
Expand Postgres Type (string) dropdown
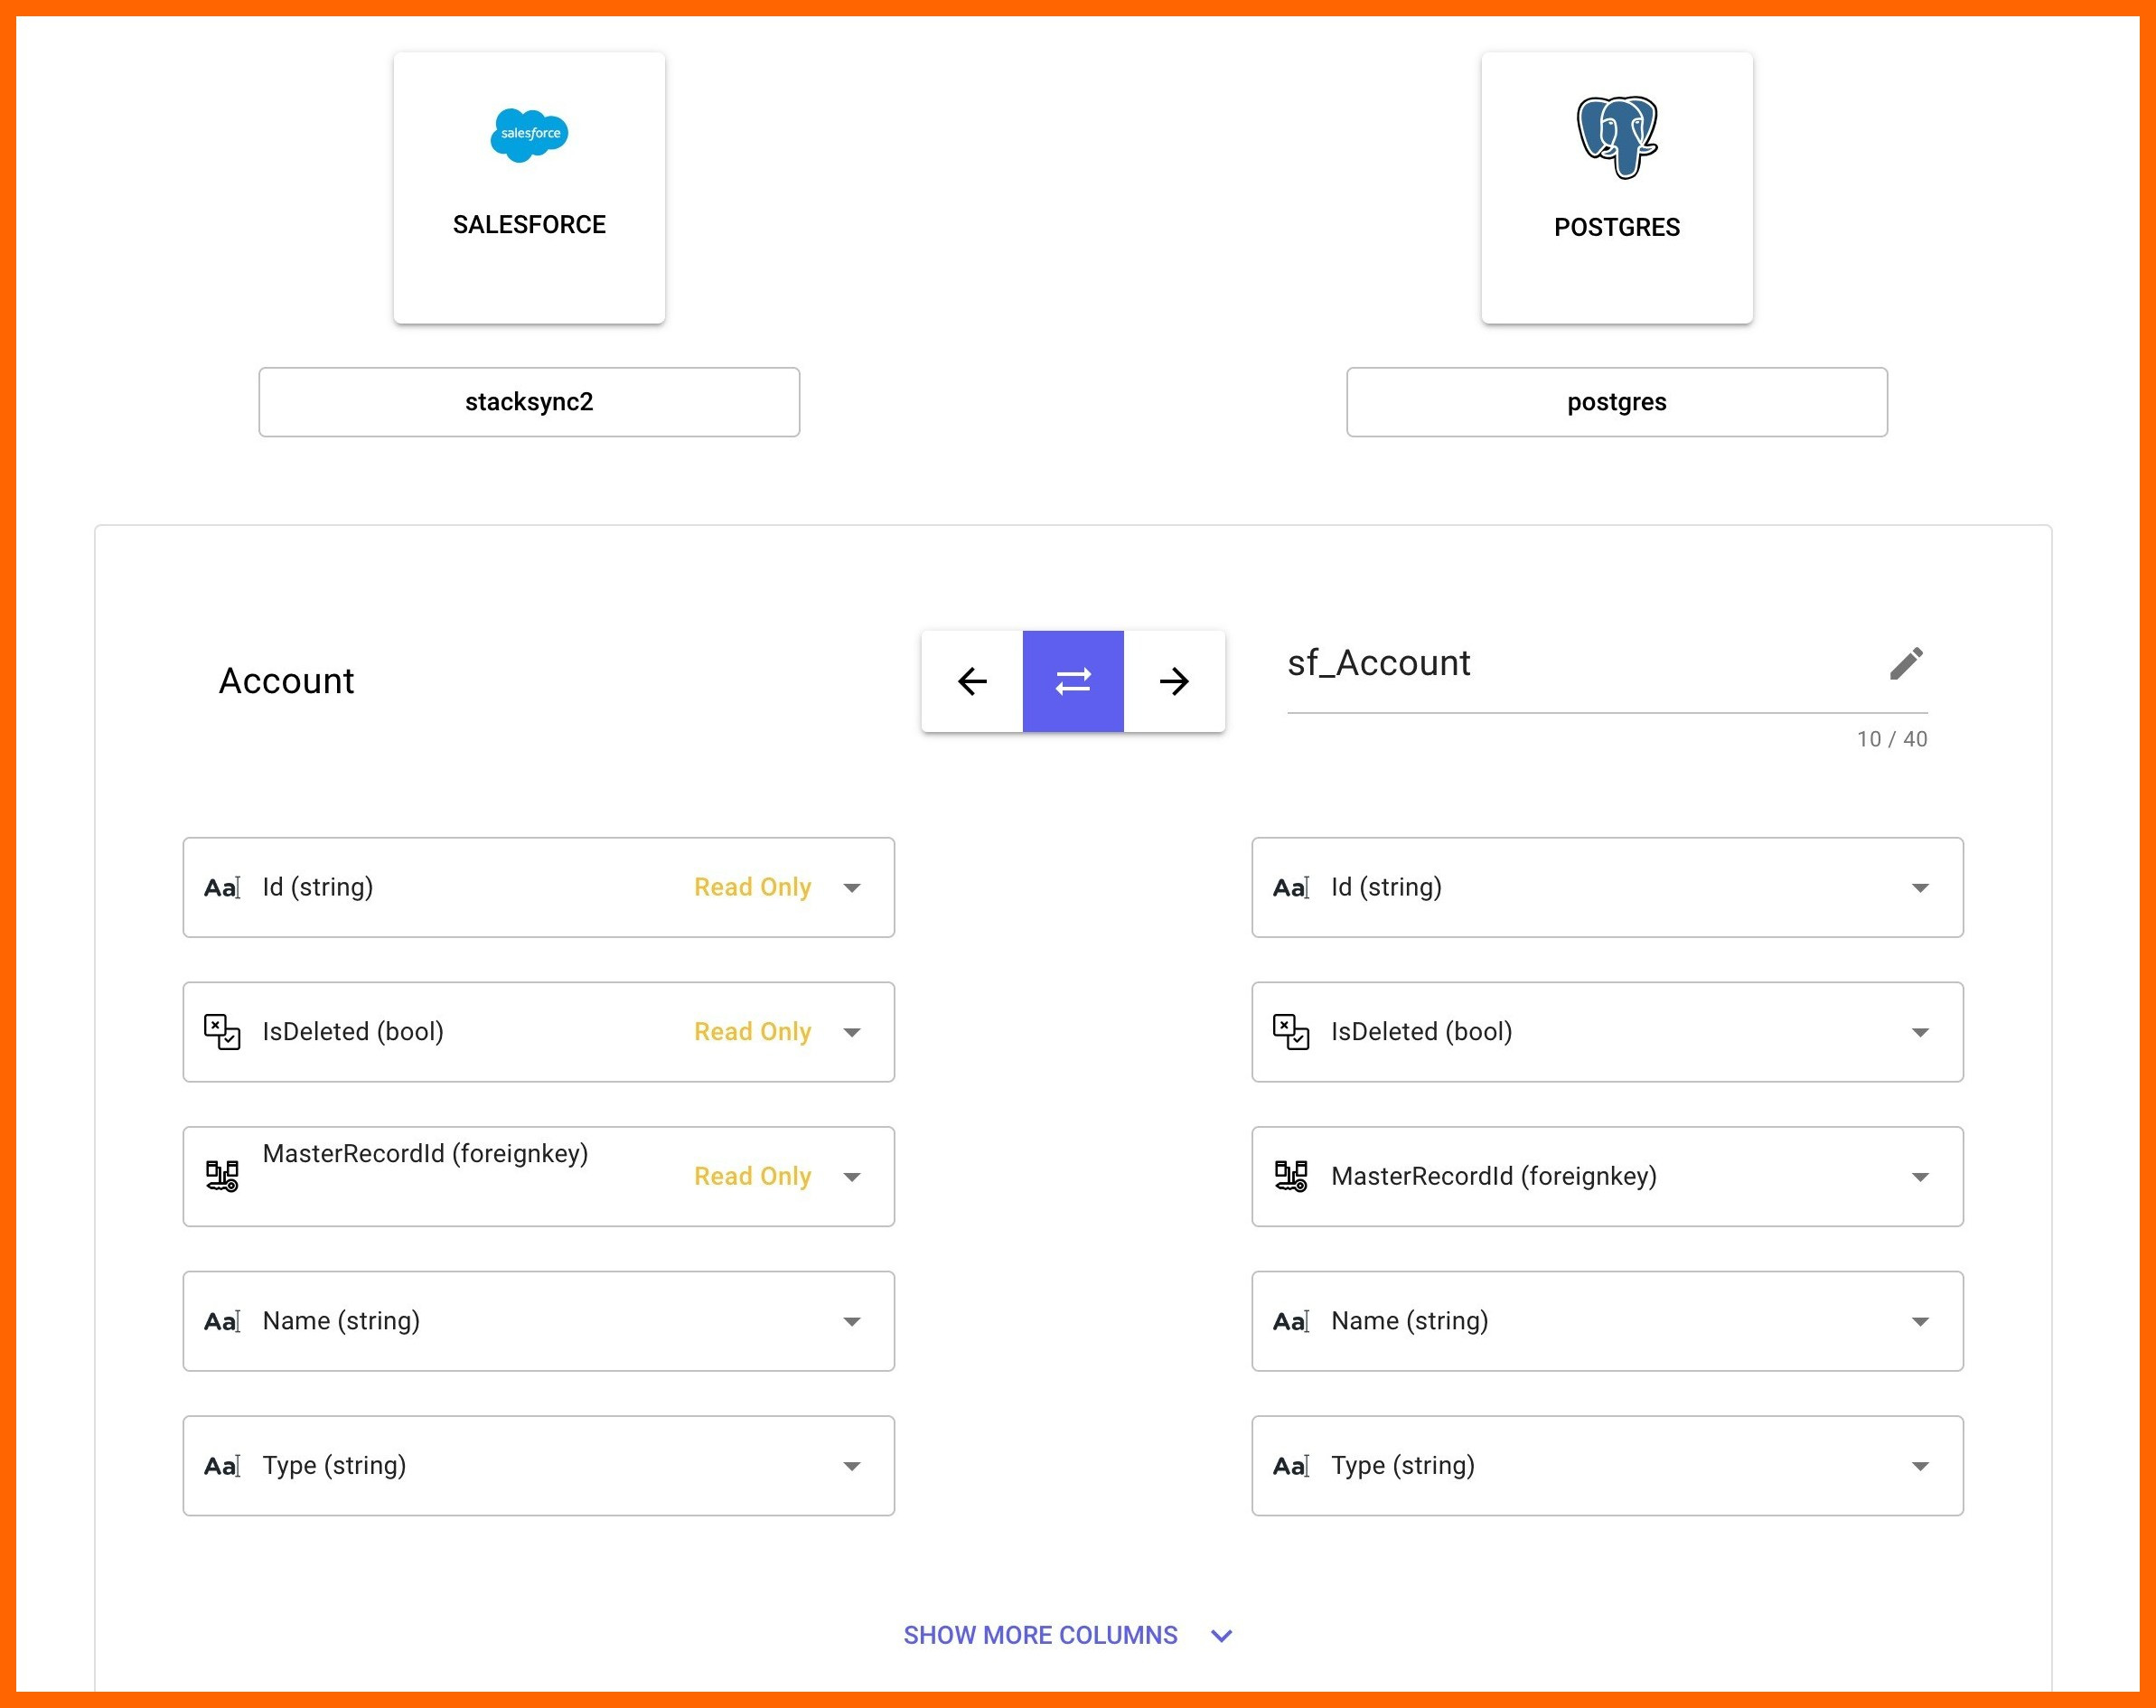[1920, 1466]
